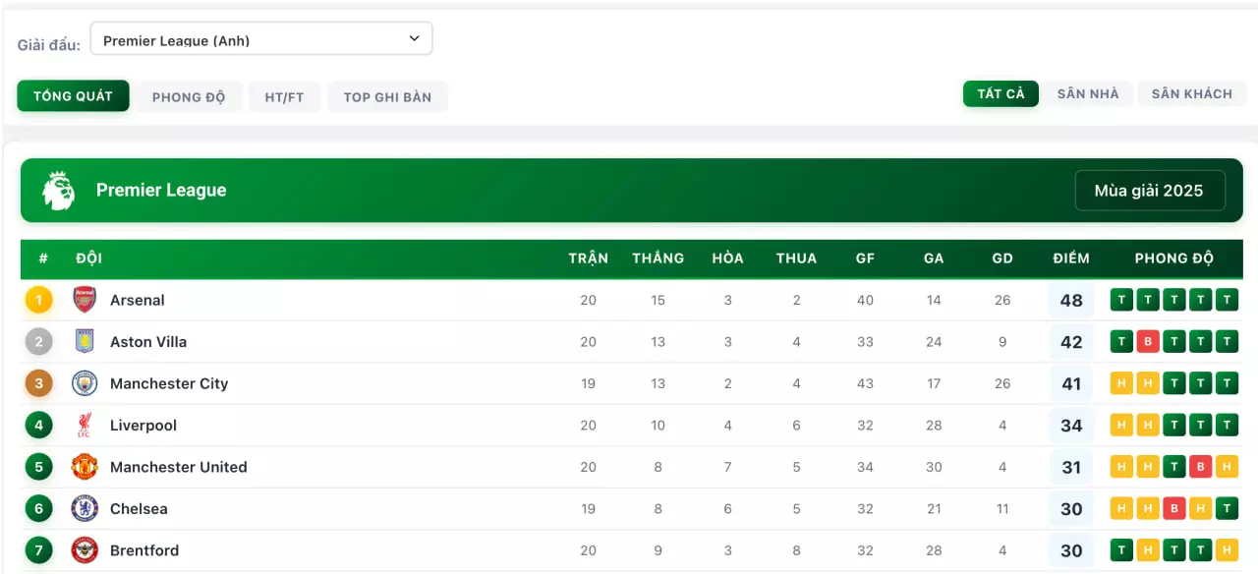
Task: Click the Arsenal club crest icon
Action: point(86,300)
